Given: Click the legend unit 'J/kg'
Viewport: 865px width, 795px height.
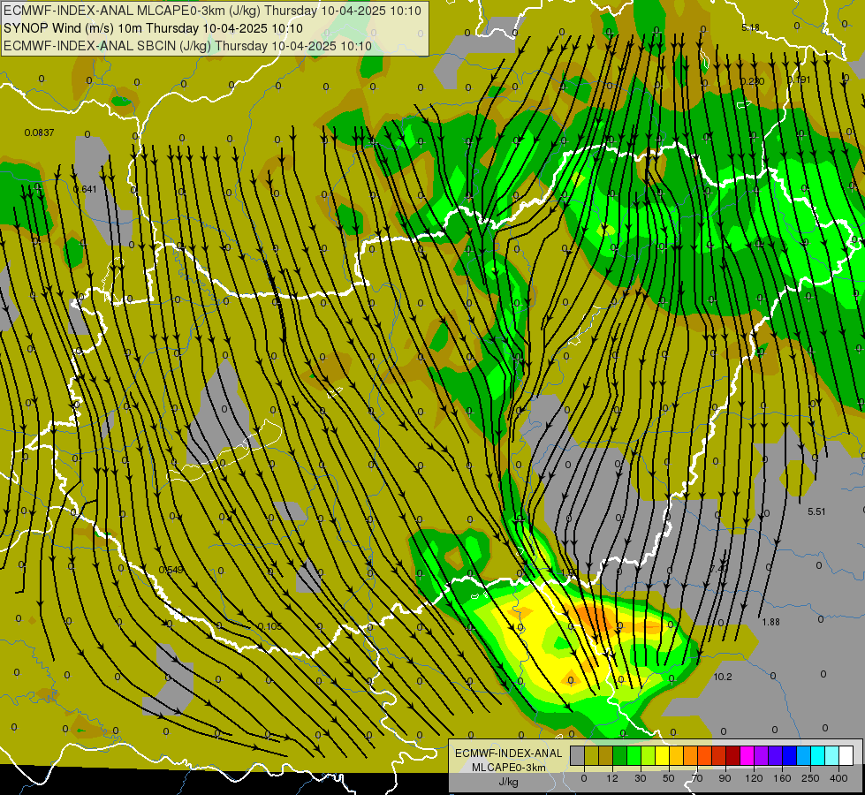Looking at the screenshot, I should point(508,782).
